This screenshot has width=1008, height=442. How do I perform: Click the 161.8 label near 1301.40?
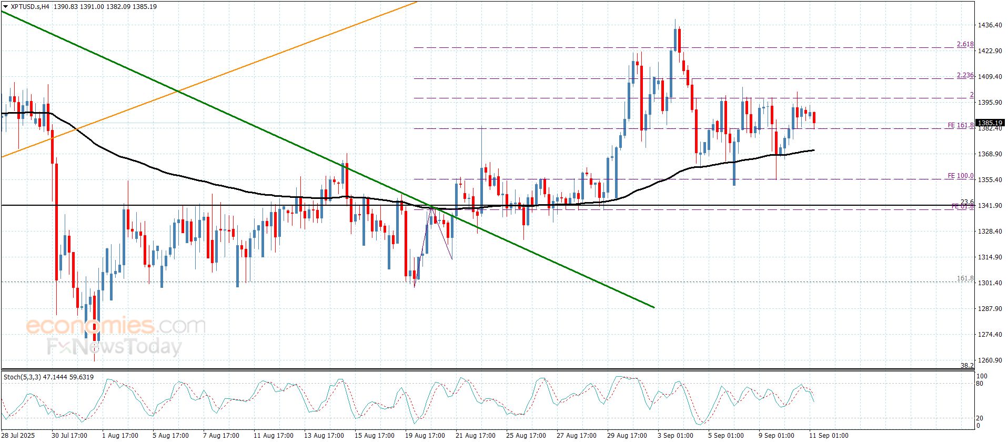(965, 278)
